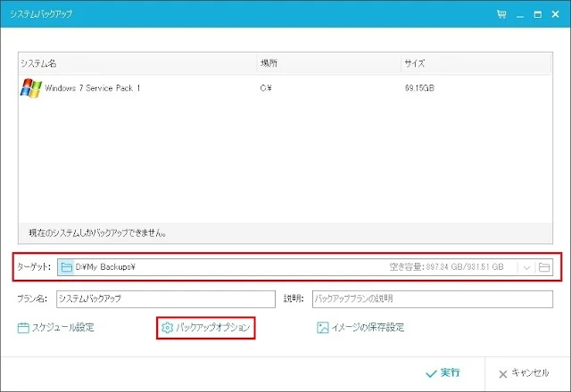Screen dimensions: 571x392
Task: Click the target path D:¥My Backups¥ field
Action: (x=305, y=267)
